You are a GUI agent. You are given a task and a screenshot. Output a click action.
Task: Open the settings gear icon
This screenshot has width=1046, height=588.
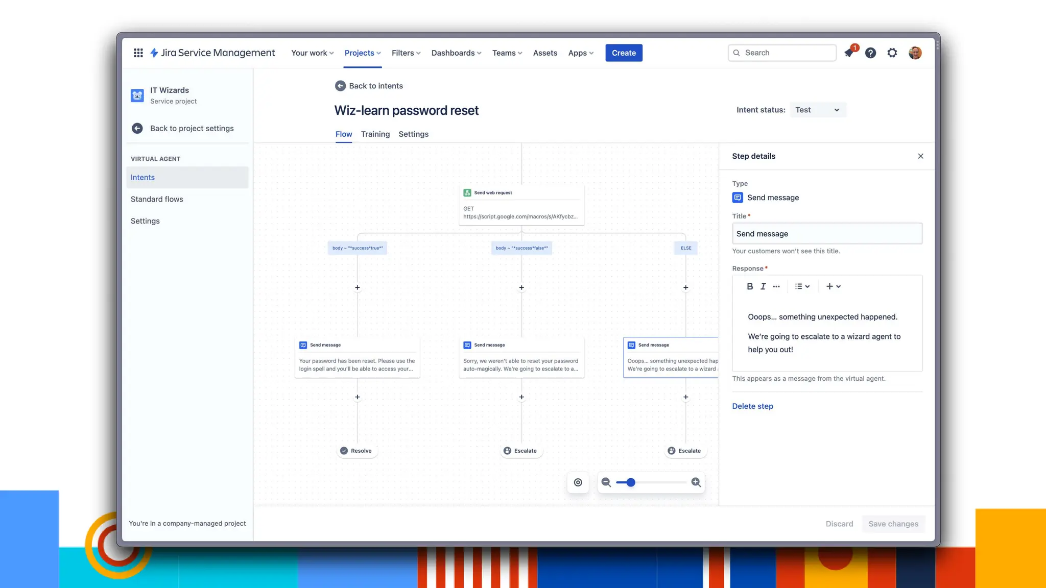(x=892, y=53)
